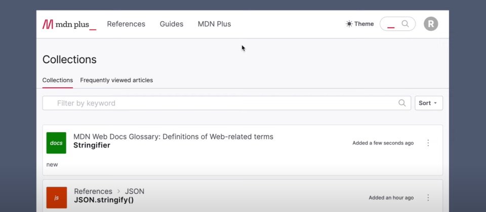Open the Stringifier article link
Image resolution: width=486 pixels, height=212 pixels.
[92, 145]
